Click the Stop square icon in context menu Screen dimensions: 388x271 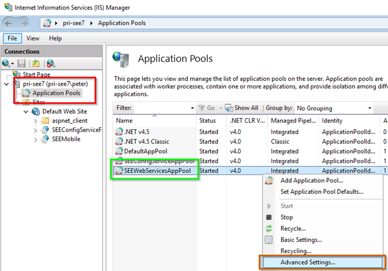[269, 217]
